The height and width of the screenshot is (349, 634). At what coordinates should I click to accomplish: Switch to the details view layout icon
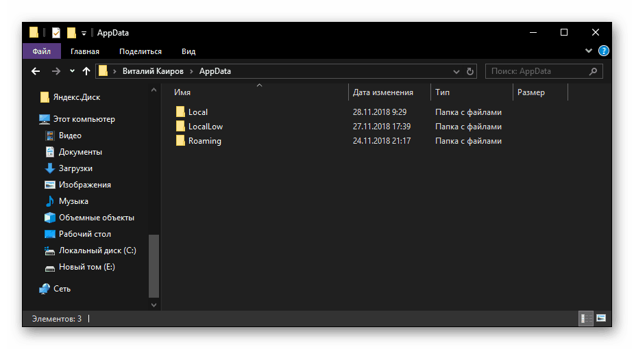coord(586,318)
